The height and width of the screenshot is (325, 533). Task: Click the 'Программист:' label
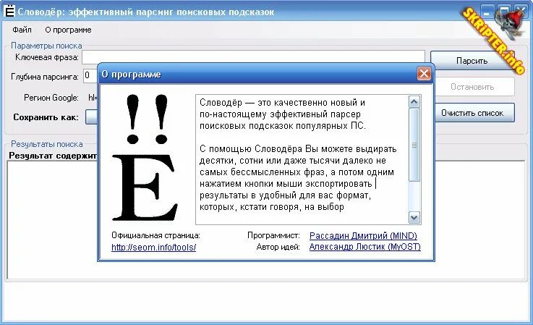click(273, 235)
